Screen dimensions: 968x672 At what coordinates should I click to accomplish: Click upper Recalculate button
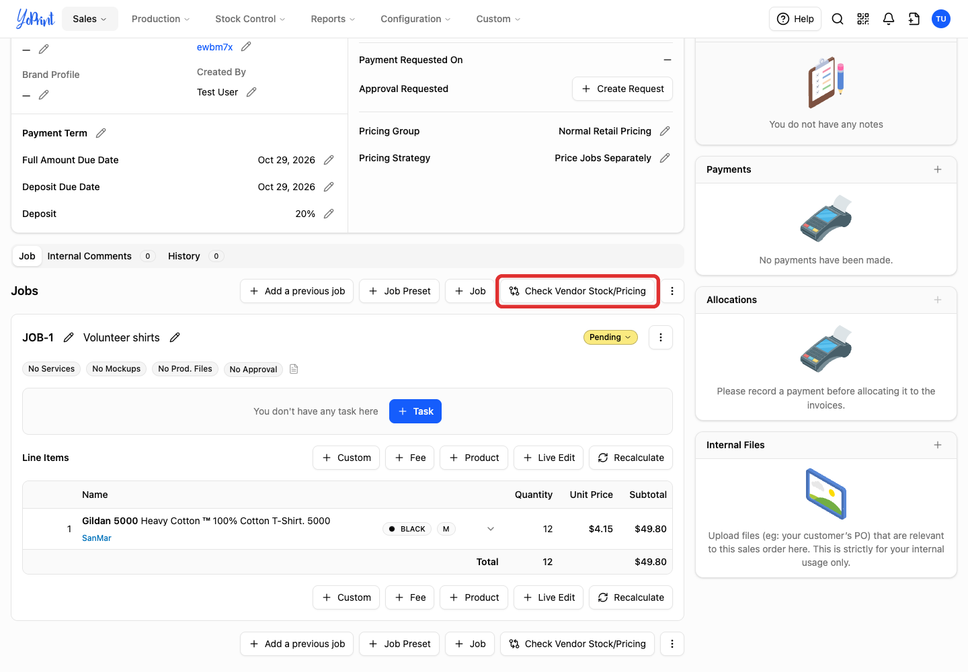(x=631, y=458)
